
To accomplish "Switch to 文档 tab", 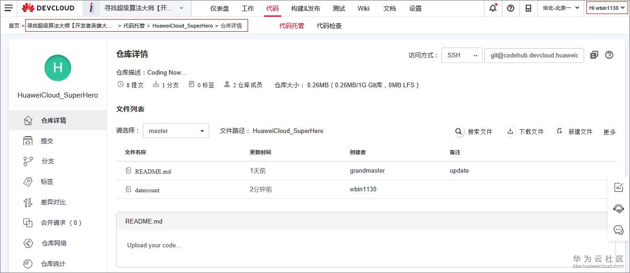I will (x=389, y=8).
